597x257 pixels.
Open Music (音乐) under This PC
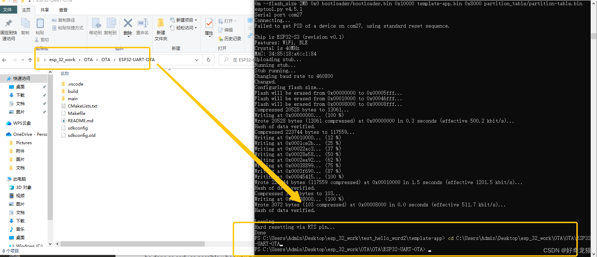click(20, 229)
